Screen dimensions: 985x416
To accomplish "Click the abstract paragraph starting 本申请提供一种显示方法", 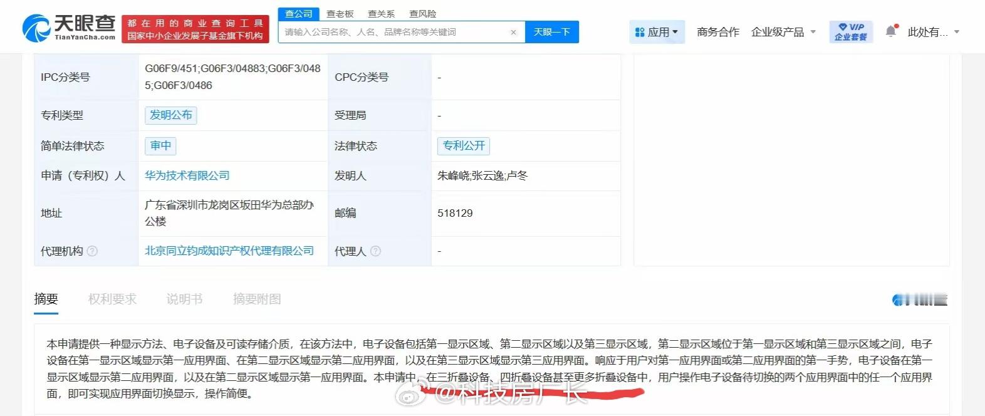I will [x=489, y=369].
